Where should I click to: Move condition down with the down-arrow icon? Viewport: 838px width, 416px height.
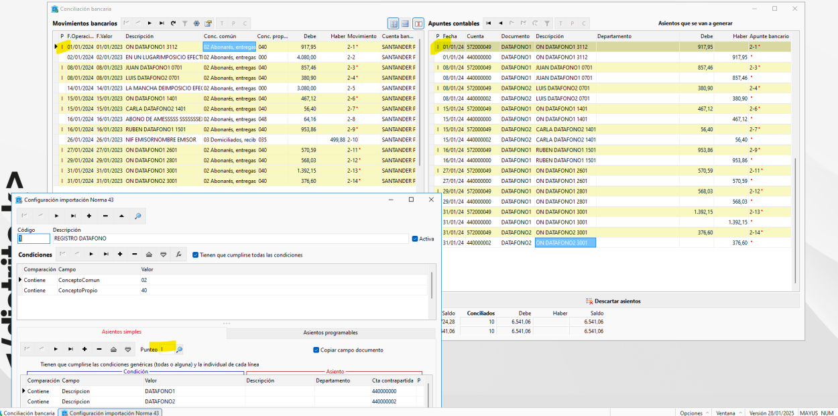(163, 254)
